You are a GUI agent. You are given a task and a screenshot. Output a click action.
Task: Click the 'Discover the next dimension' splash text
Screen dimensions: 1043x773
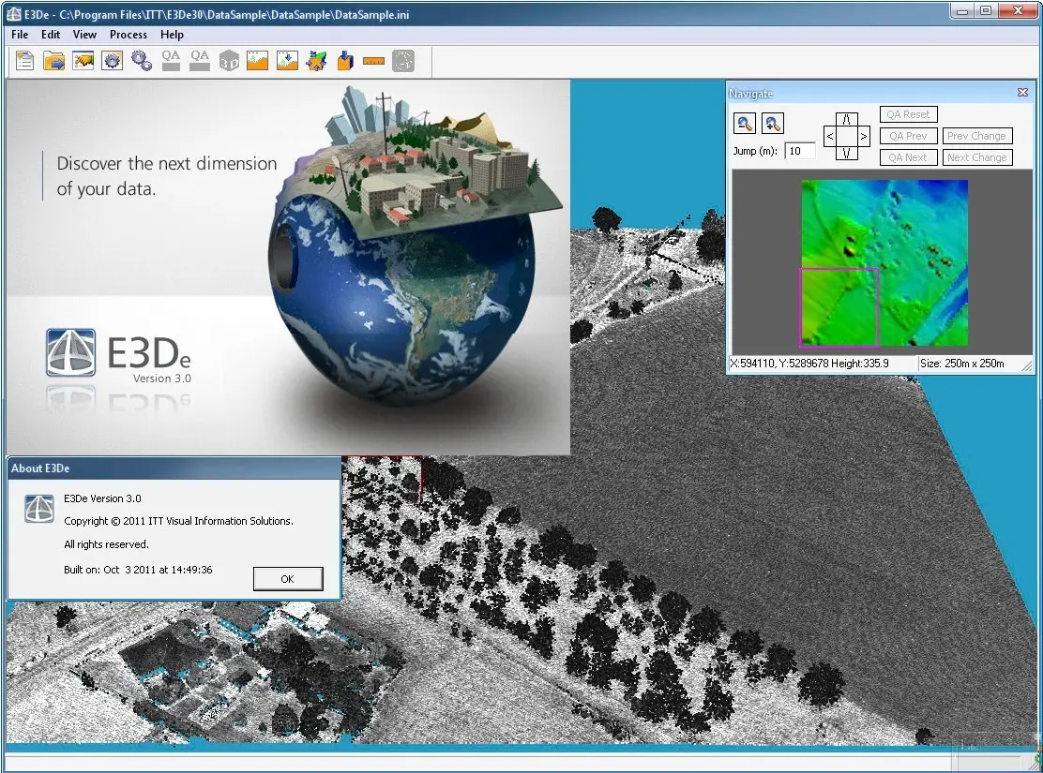[166, 164]
